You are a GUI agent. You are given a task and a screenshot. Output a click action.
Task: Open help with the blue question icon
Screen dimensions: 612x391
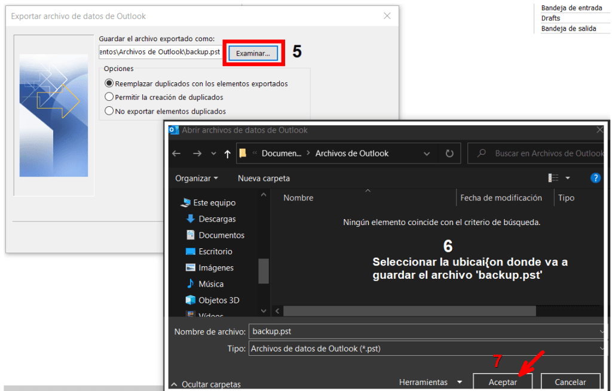pos(595,178)
